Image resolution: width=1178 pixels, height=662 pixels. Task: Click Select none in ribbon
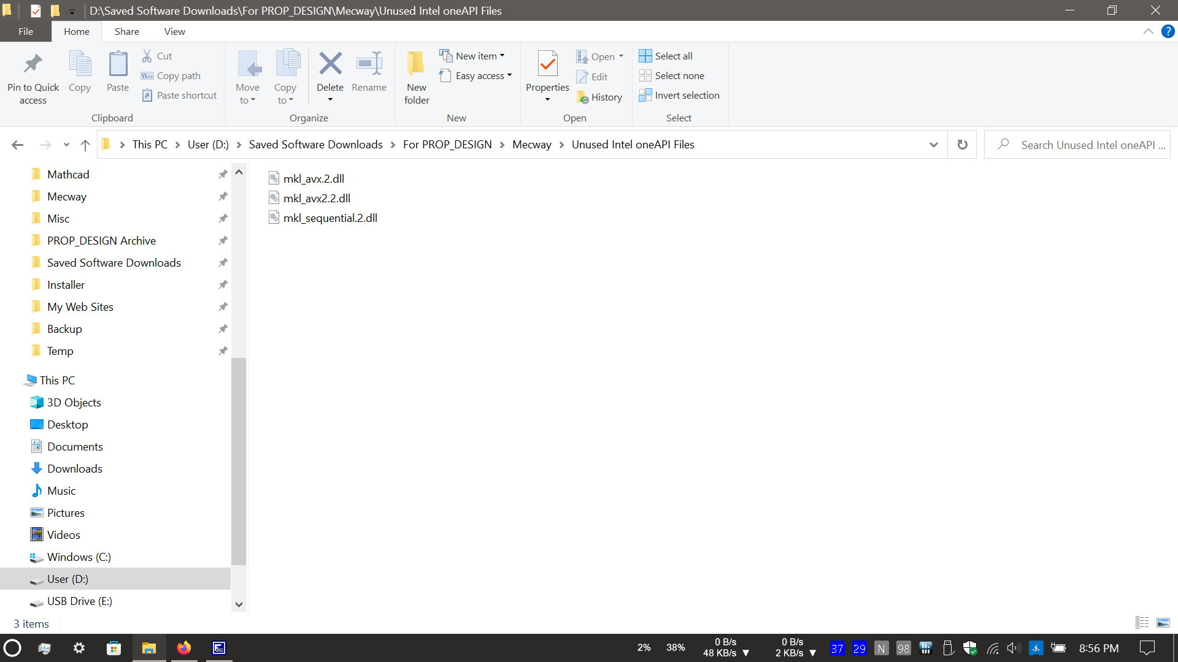pos(672,75)
